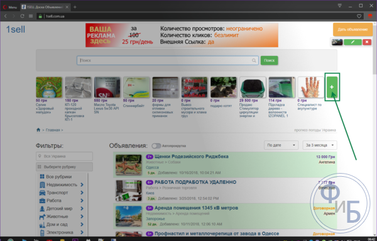This screenshot has height=241, width=377.
Task: Open Масло Toyota Lexus listing
Action: (x=107, y=96)
